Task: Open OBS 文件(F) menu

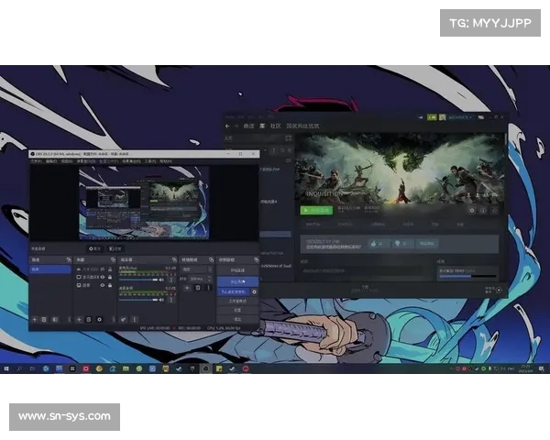Action: click(36, 161)
